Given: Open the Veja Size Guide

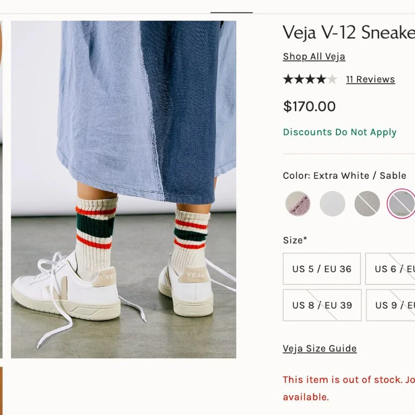Looking at the screenshot, I should (320, 349).
